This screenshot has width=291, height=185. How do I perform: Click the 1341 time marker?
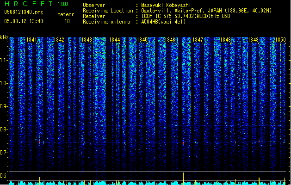(x=31, y=40)
